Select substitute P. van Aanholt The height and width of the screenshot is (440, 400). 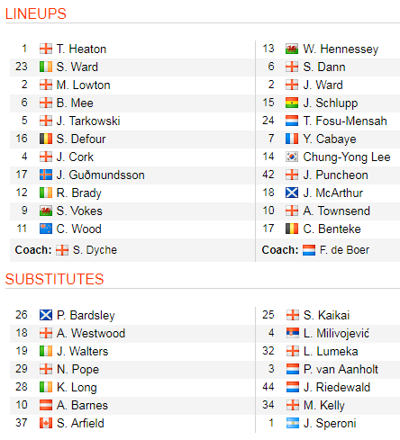point(341,369)
